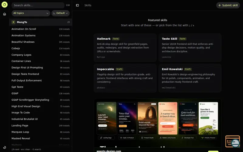Click the 118 skills count label

(68, 5)
